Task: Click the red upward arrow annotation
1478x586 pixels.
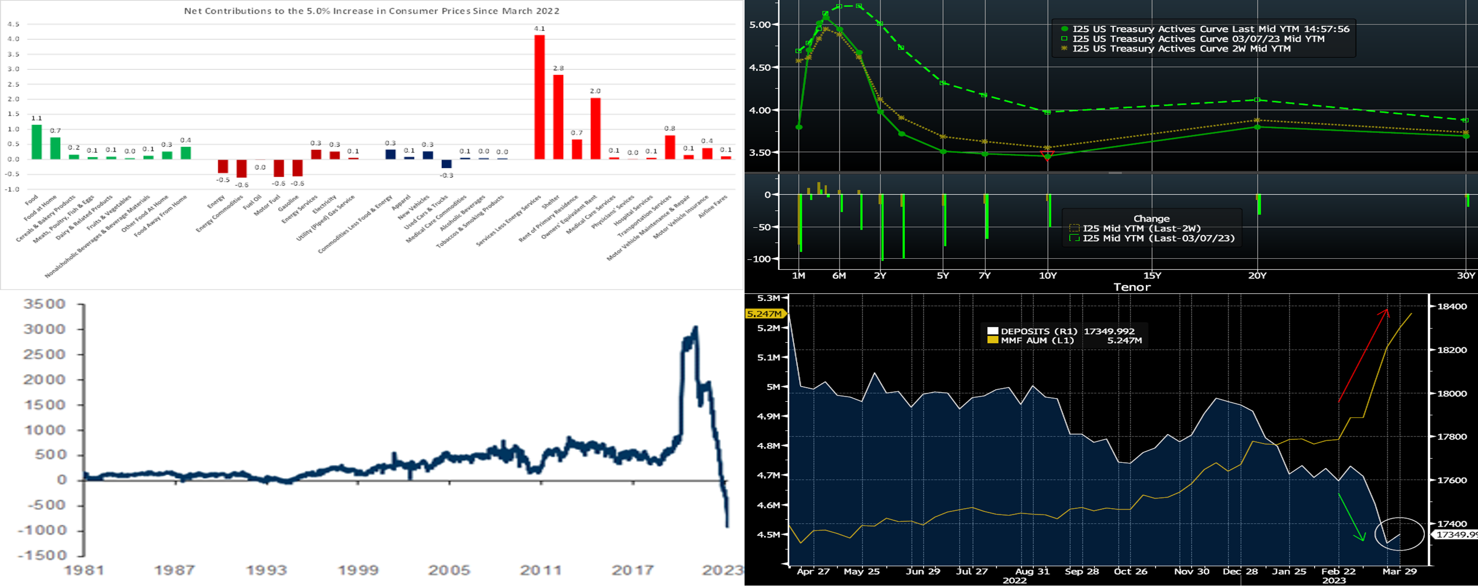Action: click(x=1363, y=356)
